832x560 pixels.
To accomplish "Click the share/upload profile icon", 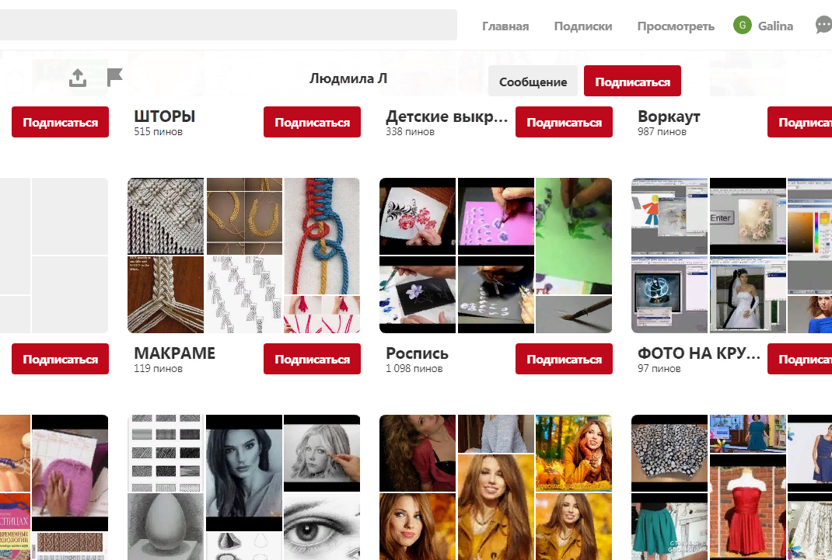I will point(78,78).
